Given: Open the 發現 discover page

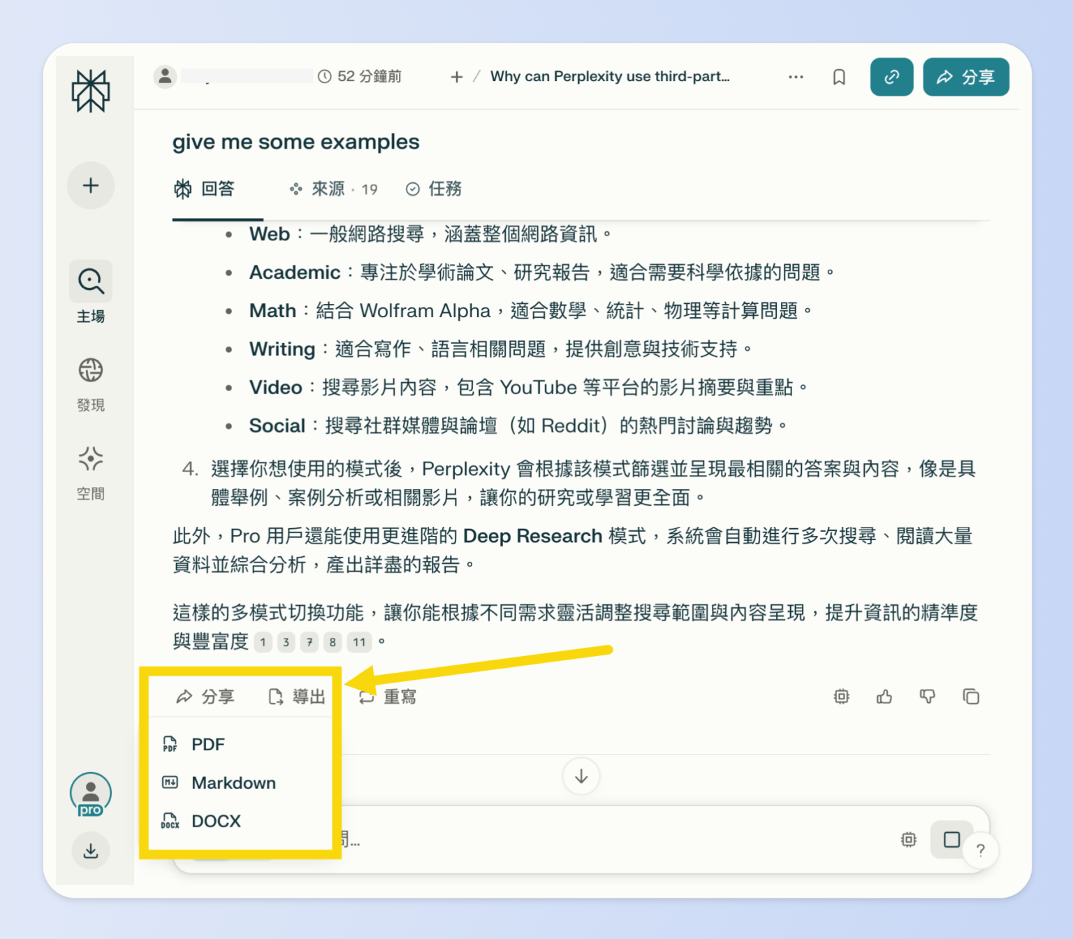Looking at the screenshot, I should [90, 370].
